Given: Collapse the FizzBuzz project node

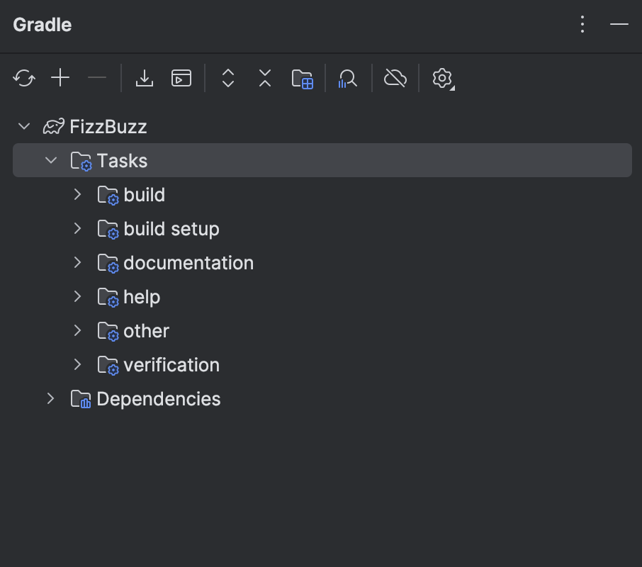Looking at the screenshot, I should (x=23, y=126).
